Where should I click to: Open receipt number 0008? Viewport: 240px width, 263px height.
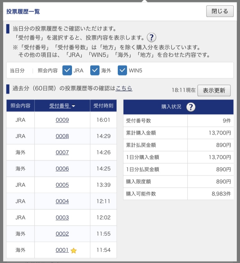tap(62, 136)
